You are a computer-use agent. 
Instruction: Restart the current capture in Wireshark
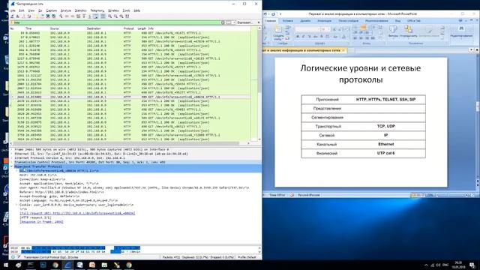pos(23,16)
